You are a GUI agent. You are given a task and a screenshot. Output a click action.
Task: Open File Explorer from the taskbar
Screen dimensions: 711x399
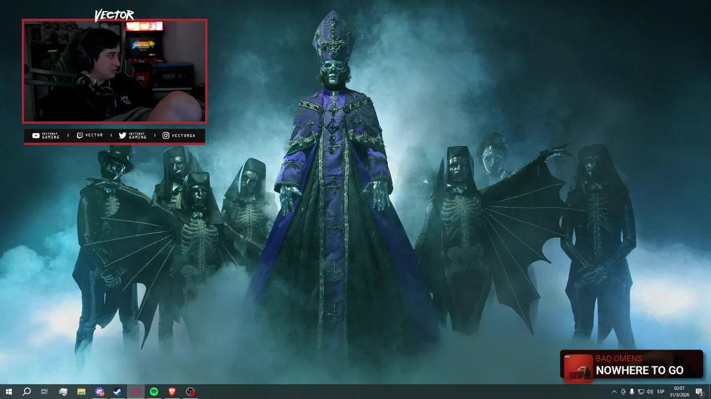click(x=81, y=392)
